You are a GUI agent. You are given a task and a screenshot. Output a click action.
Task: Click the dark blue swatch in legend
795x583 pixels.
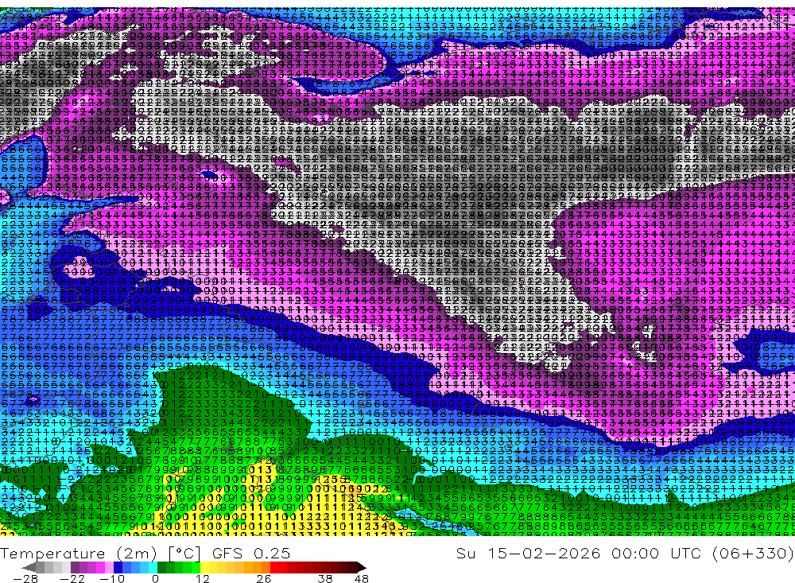(x=118, y=567)
